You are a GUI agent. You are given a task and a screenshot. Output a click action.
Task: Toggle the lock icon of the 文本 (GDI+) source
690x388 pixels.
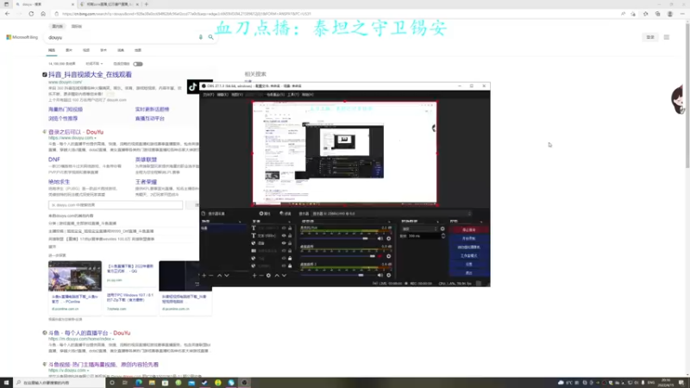click(x=290, y=235)
